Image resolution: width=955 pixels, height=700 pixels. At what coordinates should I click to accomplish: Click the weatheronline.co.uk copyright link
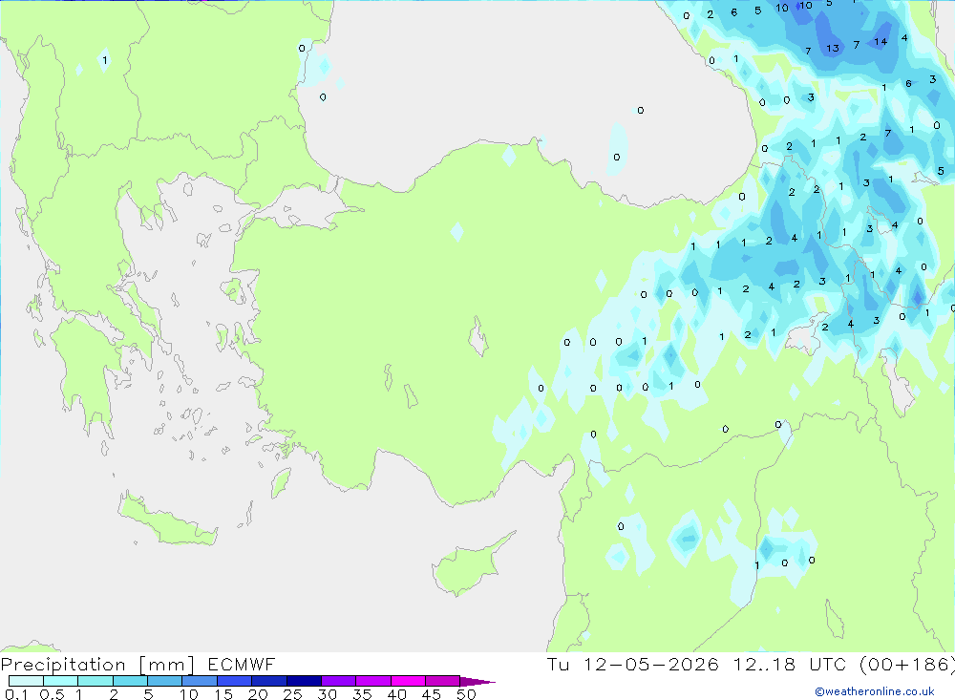(x=875, y=691)
